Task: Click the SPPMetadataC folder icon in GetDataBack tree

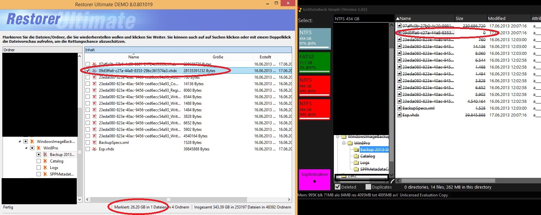Action: click(x=356, y=169)
